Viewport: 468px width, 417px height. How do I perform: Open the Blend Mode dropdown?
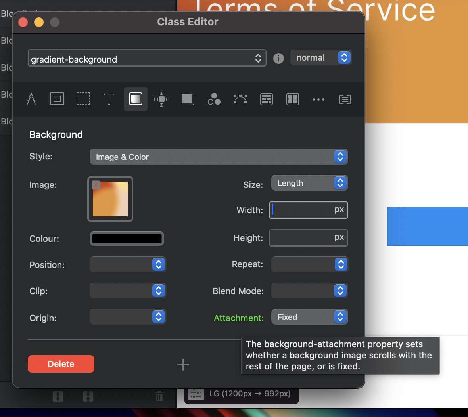coord(309,291)
